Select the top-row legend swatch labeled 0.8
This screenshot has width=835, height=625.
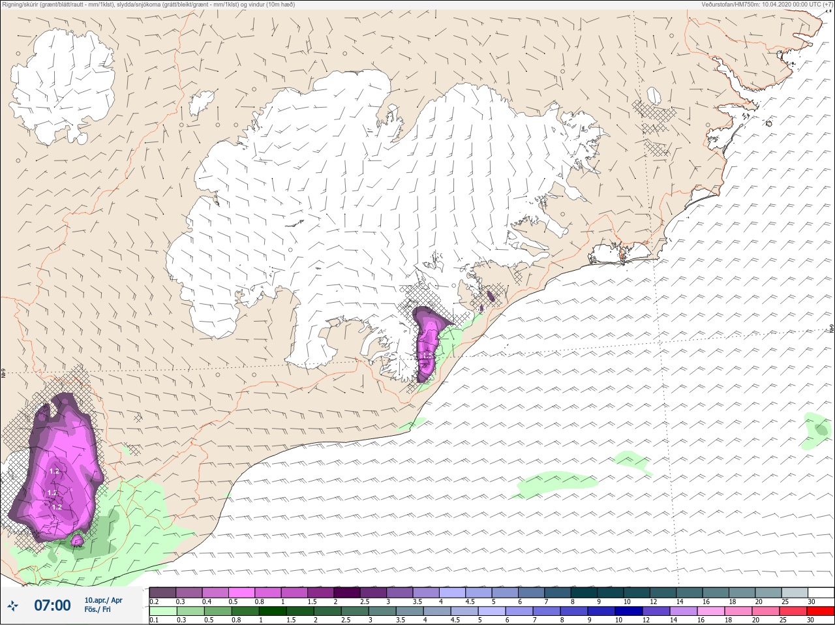(x=267, y=592)
